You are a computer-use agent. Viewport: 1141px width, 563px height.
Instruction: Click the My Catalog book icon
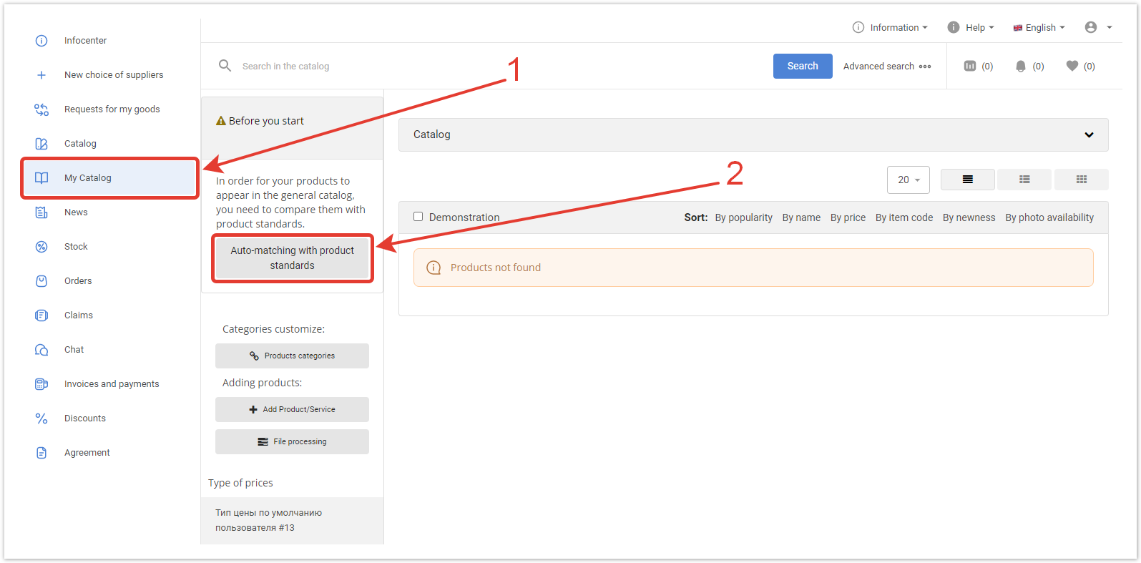[41, 178]
